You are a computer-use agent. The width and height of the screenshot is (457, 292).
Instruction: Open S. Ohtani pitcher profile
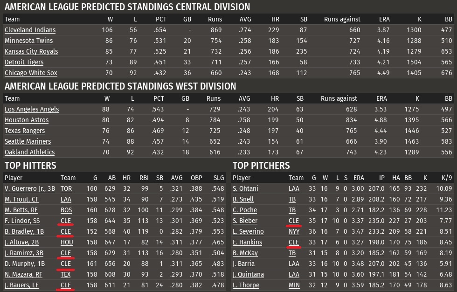click(245, 188)
